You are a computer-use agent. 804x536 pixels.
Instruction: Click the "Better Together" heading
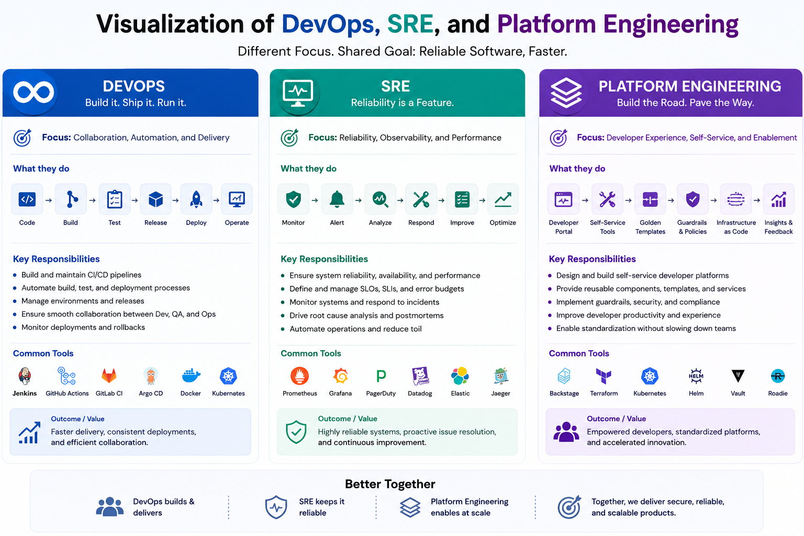pos(390,484)
